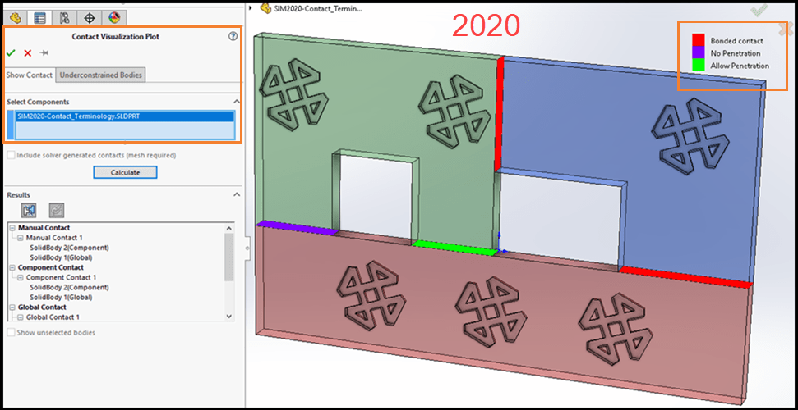Viewport: 798px width, 410px height.
Task: Open the DisplayManager color sphere tab
Action: 114,18
